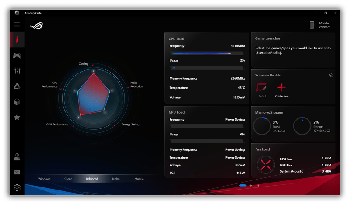Click the 115W TGP value
This screenshot has height=204, width=350.
pos(241,173)
